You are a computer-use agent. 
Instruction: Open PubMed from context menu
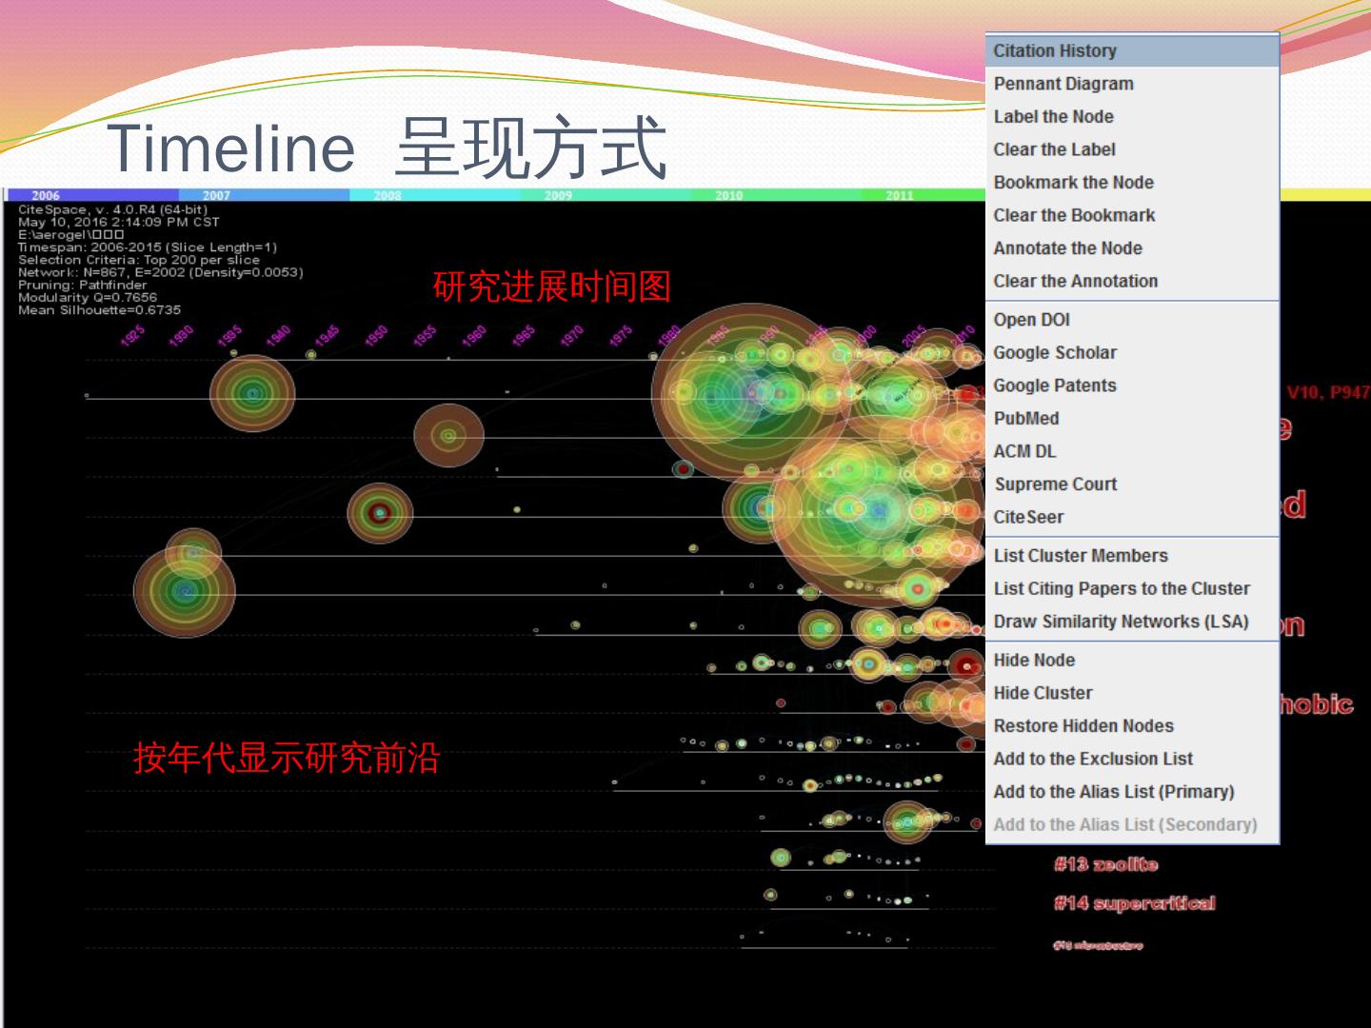click(1026, 419)
